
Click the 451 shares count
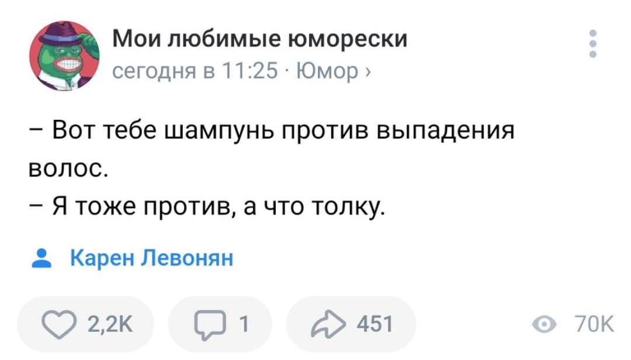(x=375, y=324)
